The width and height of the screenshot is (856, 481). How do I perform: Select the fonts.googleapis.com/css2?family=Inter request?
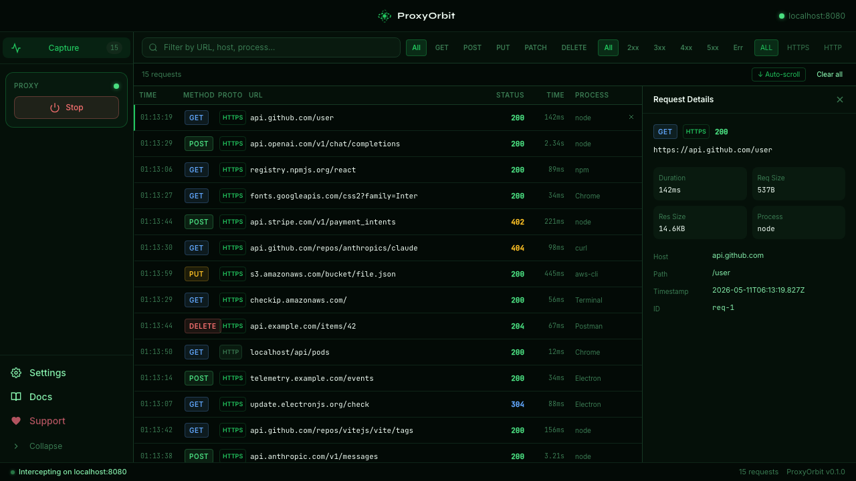click(388, 196)
